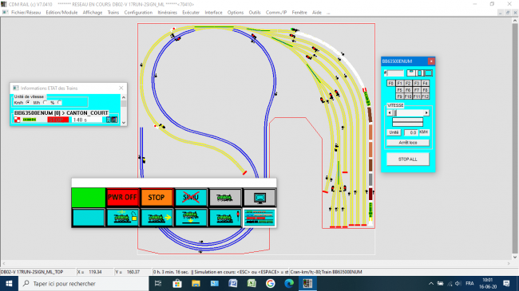The width and height of the screenshot is (519, 291).
Task: Toggle F0 function on throttle
Action: 391,83
